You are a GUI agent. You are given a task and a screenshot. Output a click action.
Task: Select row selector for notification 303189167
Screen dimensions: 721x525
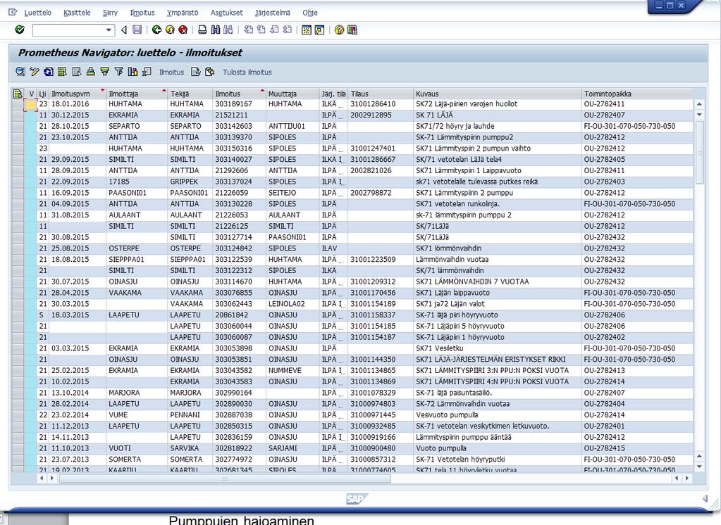18,104
